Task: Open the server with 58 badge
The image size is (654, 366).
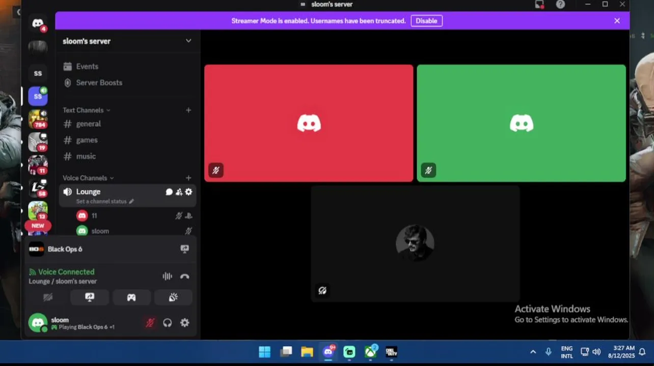Action: pyautogui.click(x=38, y=188)
